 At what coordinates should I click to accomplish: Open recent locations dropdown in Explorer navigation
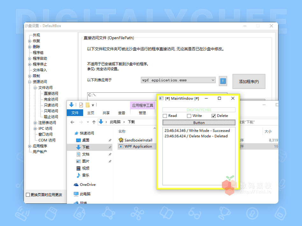88,122
